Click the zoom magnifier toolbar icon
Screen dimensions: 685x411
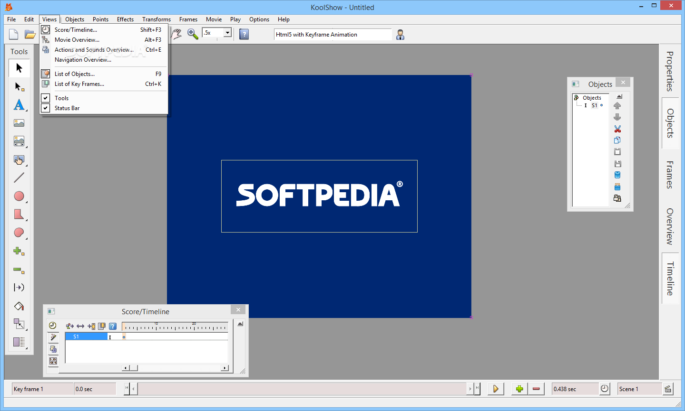click(193, 34)
